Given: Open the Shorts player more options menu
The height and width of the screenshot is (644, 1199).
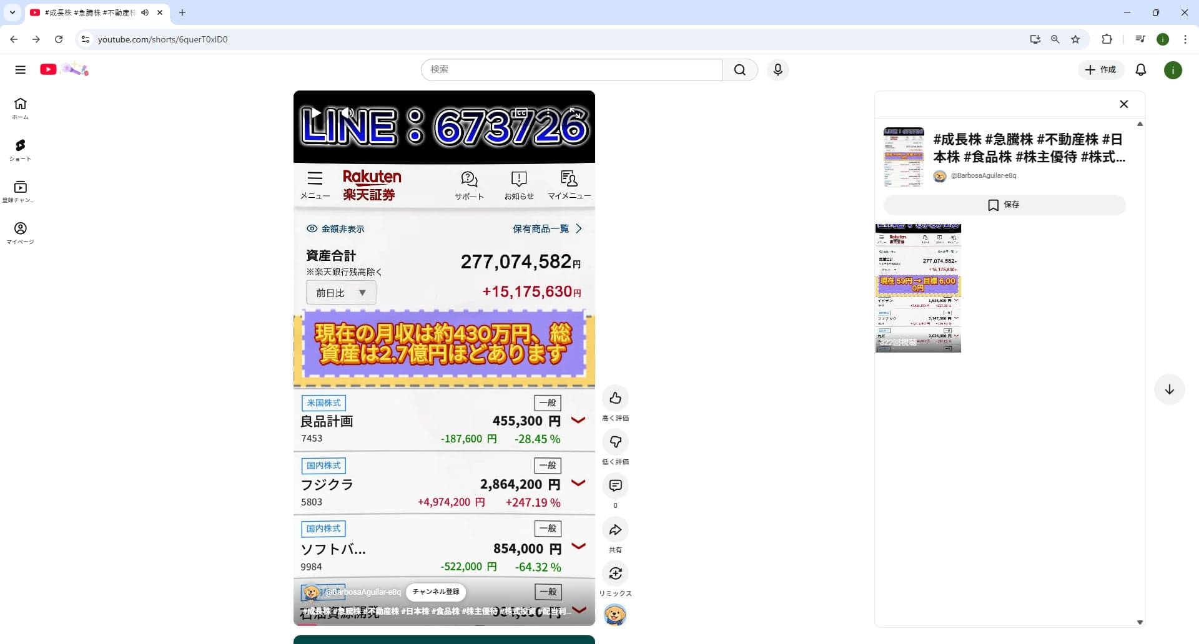Looking at the screenshot, I should tap(548, 113).
